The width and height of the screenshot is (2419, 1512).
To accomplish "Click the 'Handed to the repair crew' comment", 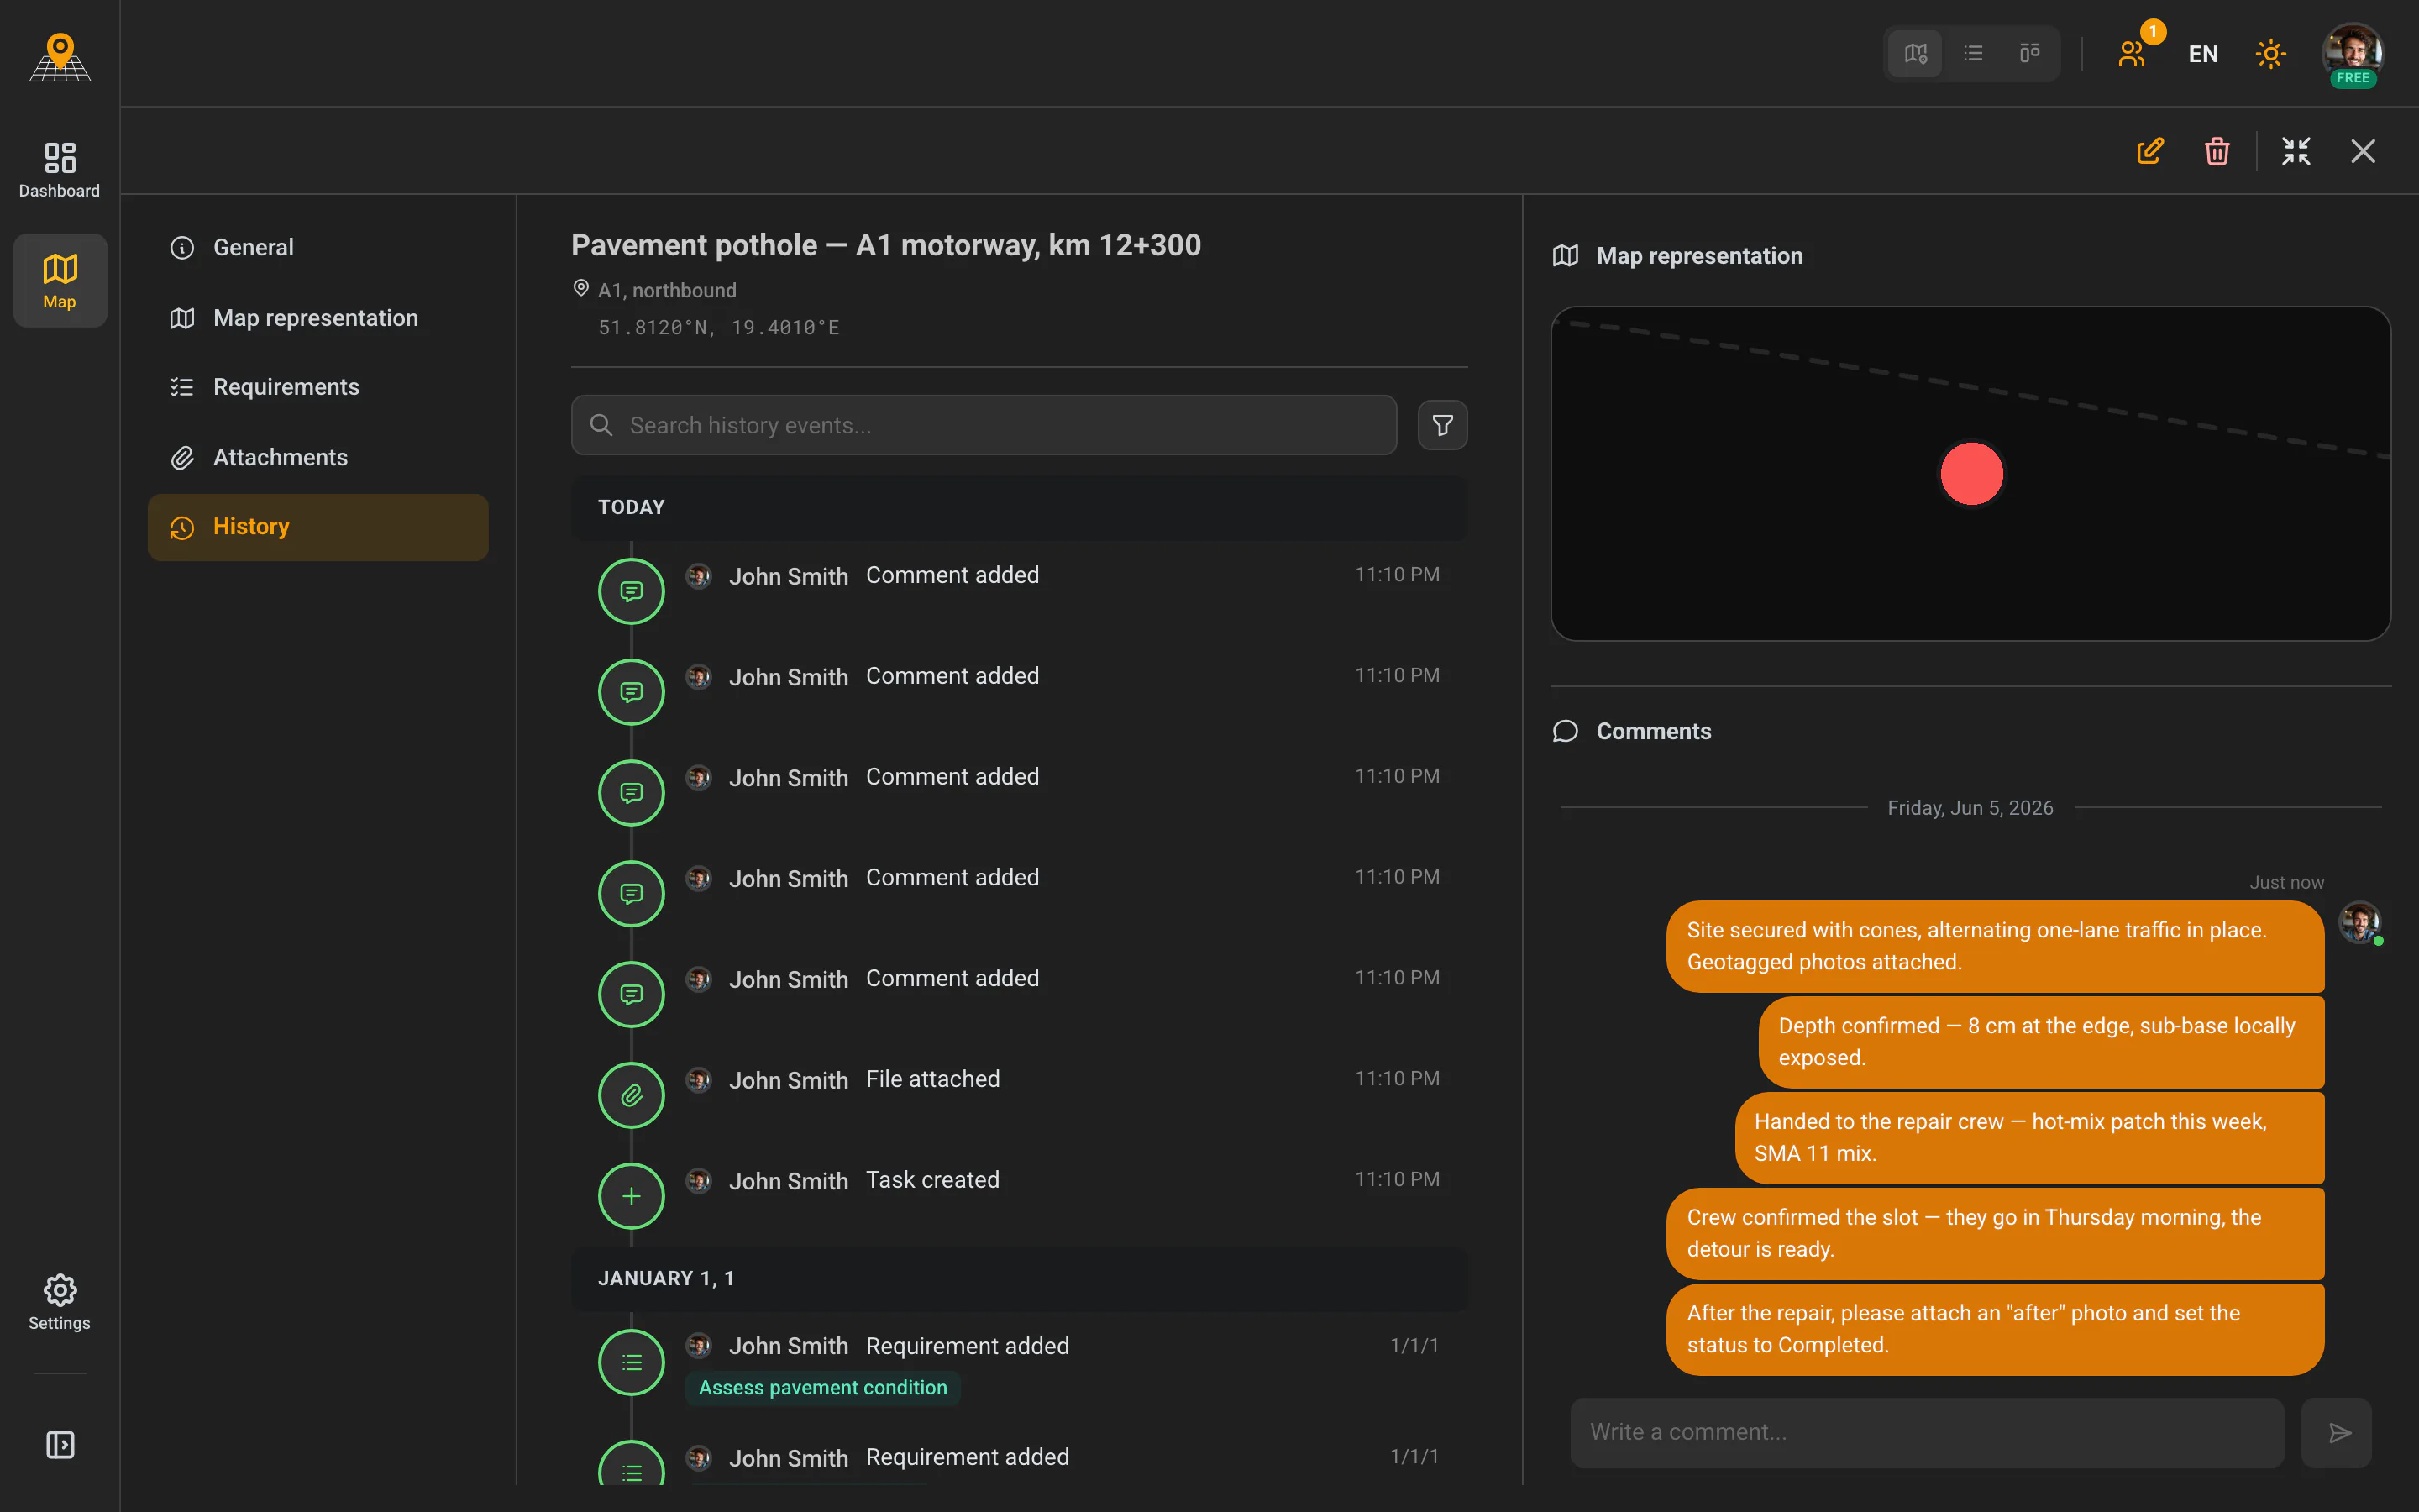I will (x=2029, y=1137).
